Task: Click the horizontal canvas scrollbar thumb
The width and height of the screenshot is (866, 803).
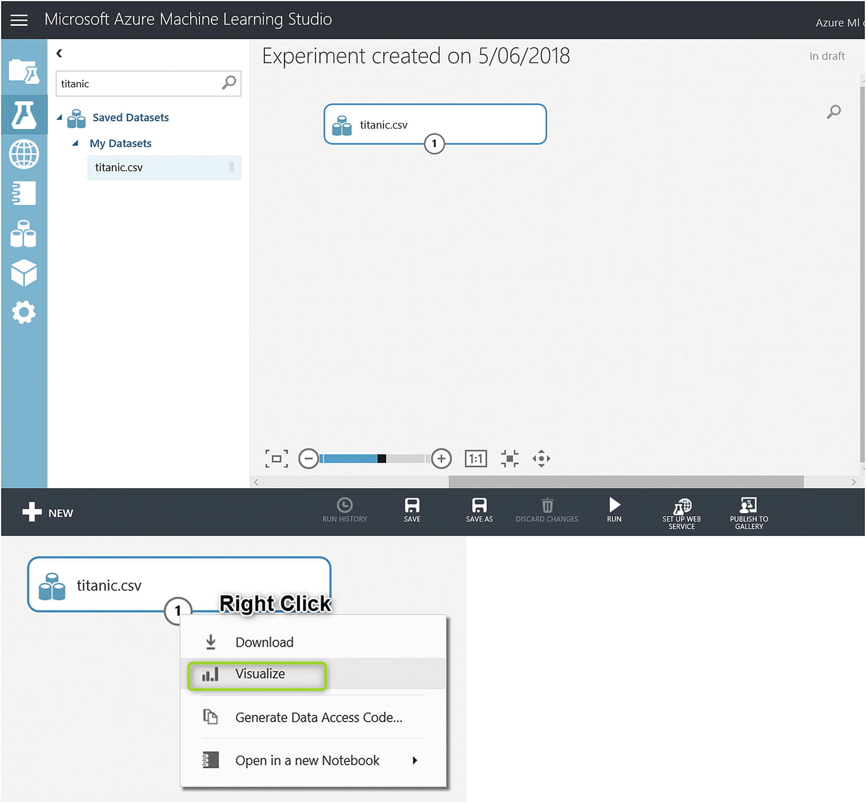Action: pyautogui.click(x=626, y=482)
